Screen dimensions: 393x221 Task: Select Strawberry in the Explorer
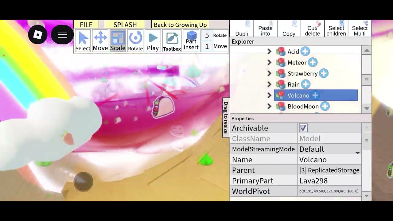pyautogui.click(x=302, y=73)
